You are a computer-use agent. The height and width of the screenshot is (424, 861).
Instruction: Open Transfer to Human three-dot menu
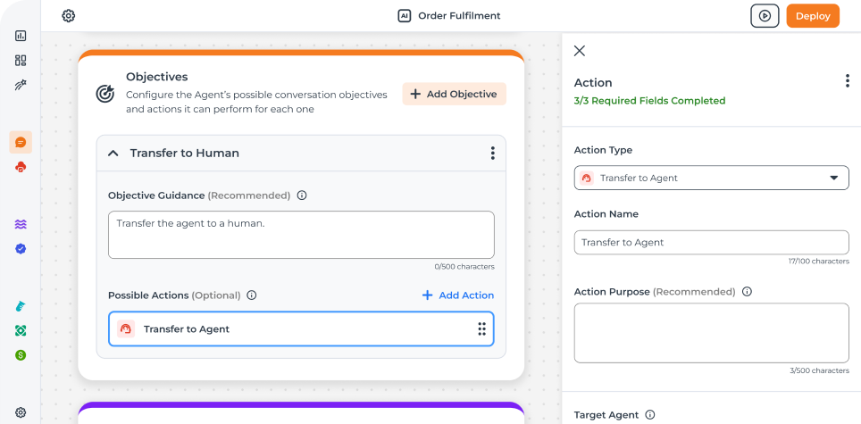pyautogui.click(x=492, y=153)
